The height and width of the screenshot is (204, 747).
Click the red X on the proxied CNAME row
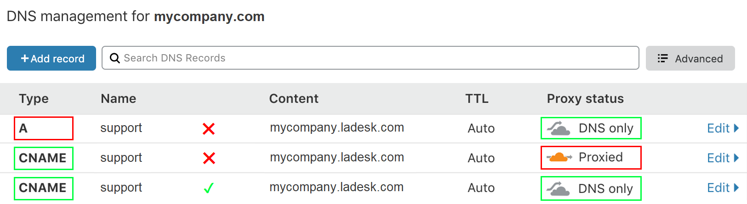pyautogui.click(x=209, y=158)
